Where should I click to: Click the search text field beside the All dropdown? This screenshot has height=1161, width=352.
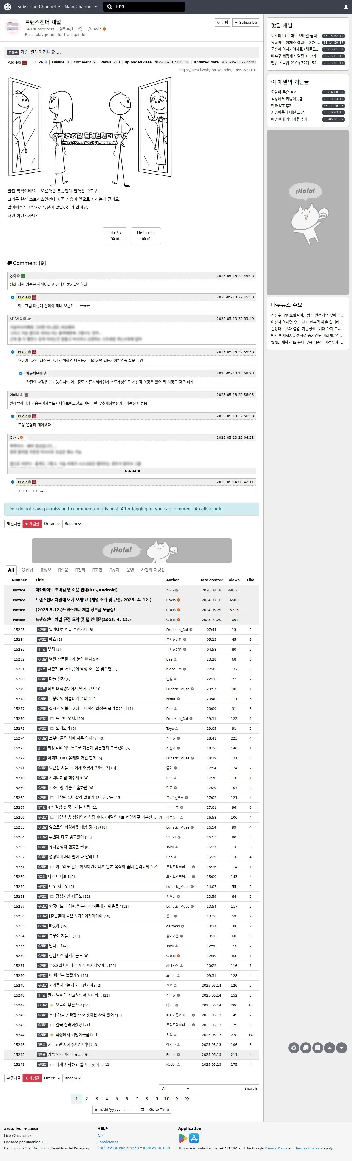click(x=217, y=1089)
